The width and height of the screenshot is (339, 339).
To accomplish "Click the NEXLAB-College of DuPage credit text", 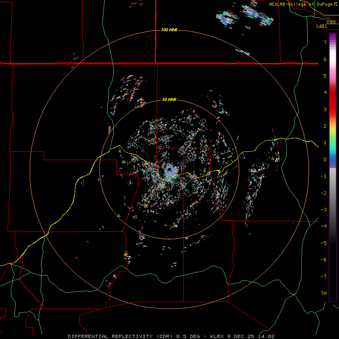I will click(303, 4).
